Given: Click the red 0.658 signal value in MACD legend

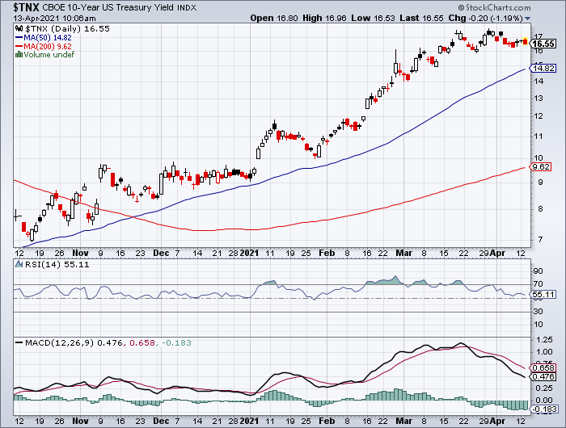Looking at the screenshot, I should tap(141, 342).
